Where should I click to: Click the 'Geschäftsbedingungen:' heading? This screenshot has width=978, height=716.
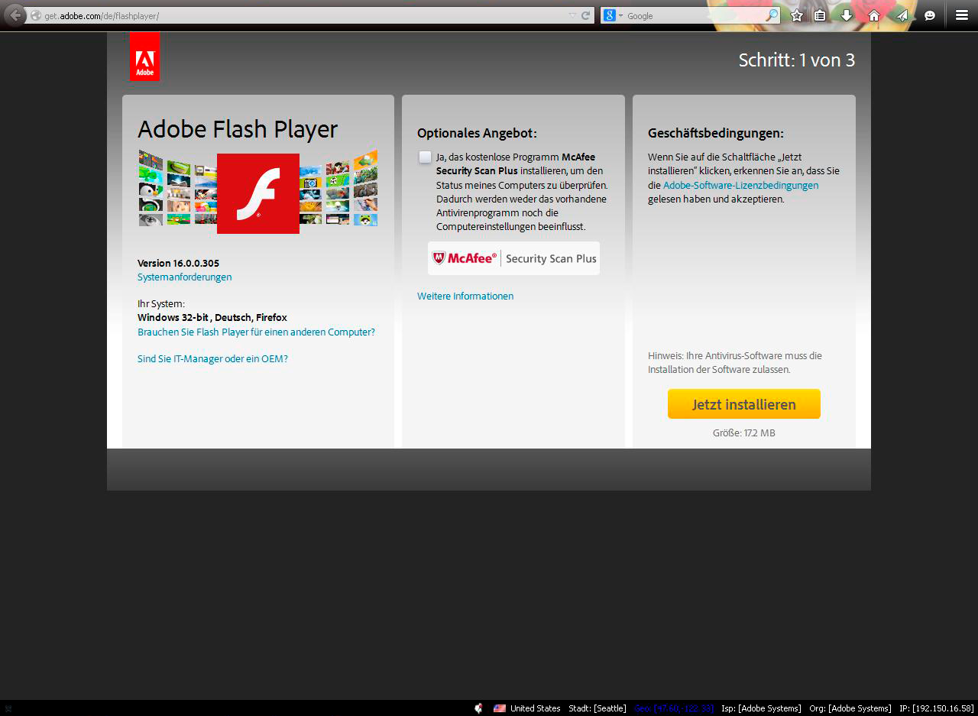716,133
